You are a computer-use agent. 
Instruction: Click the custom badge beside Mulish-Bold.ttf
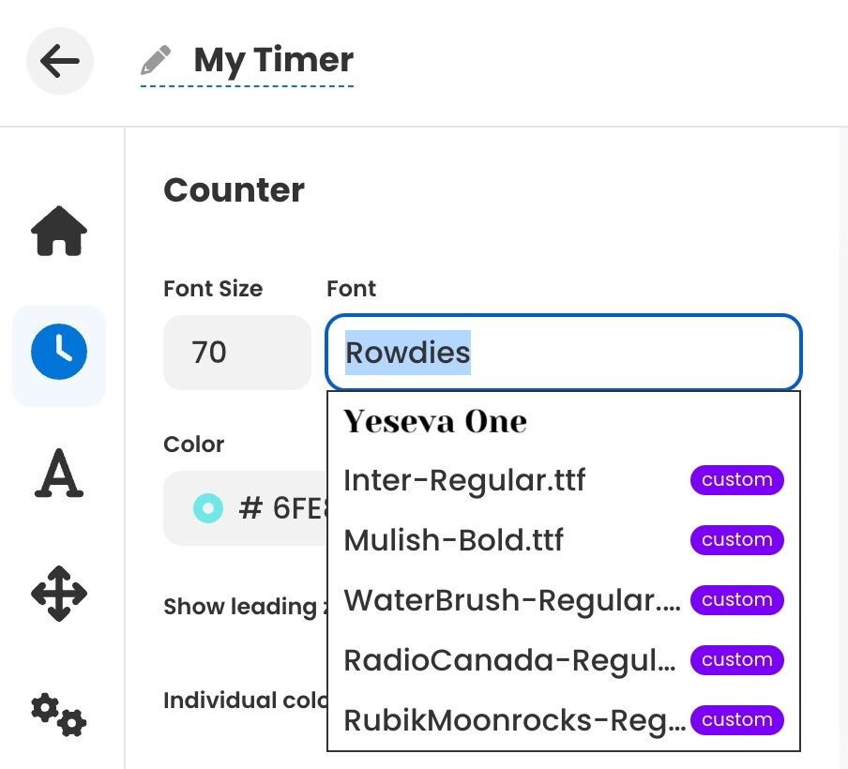tap(736, 539)
